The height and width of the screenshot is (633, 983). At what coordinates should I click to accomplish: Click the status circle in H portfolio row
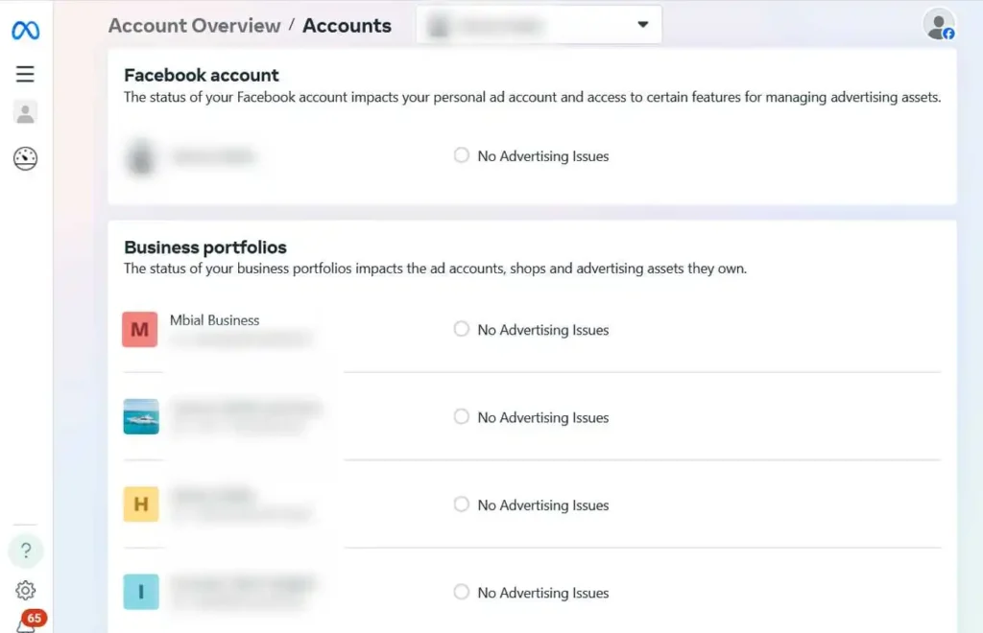pos(462,504)
